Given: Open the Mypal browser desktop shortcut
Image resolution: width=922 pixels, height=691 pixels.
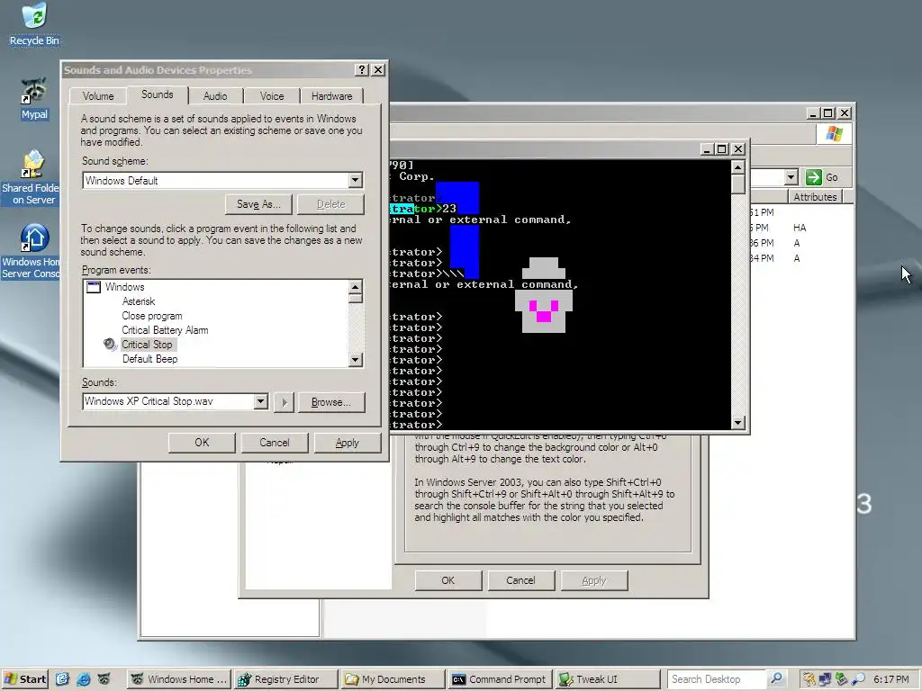Looking at the screenshot, I should (x=34, y=98).
